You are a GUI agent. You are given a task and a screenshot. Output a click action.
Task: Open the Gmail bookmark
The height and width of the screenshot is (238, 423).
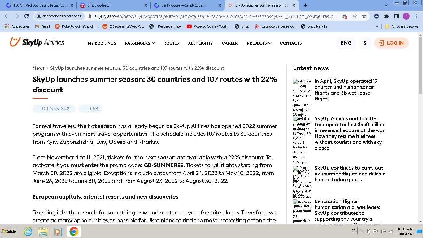[42, 26]
